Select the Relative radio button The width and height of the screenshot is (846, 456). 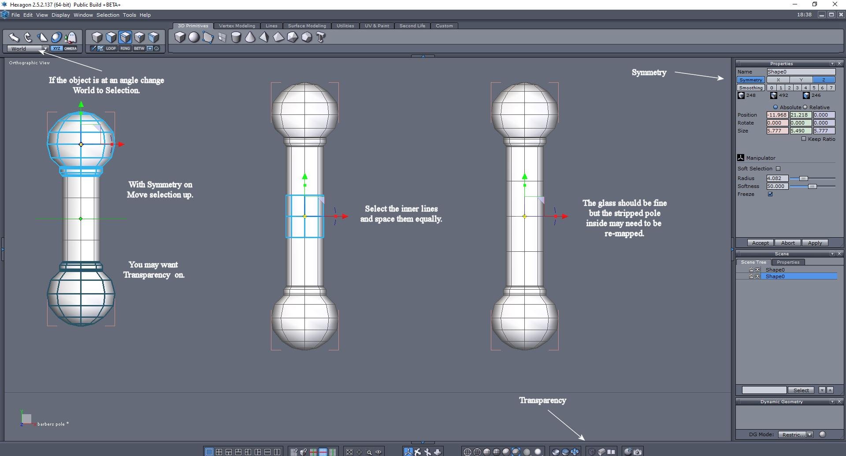click(805, 107)
